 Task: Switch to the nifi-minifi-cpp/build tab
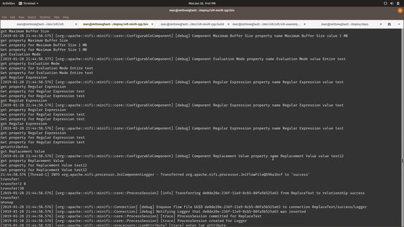coord(192,24)
